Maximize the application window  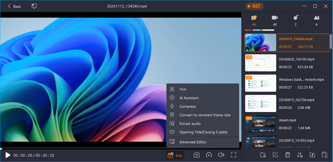click(x=315, y=6)
